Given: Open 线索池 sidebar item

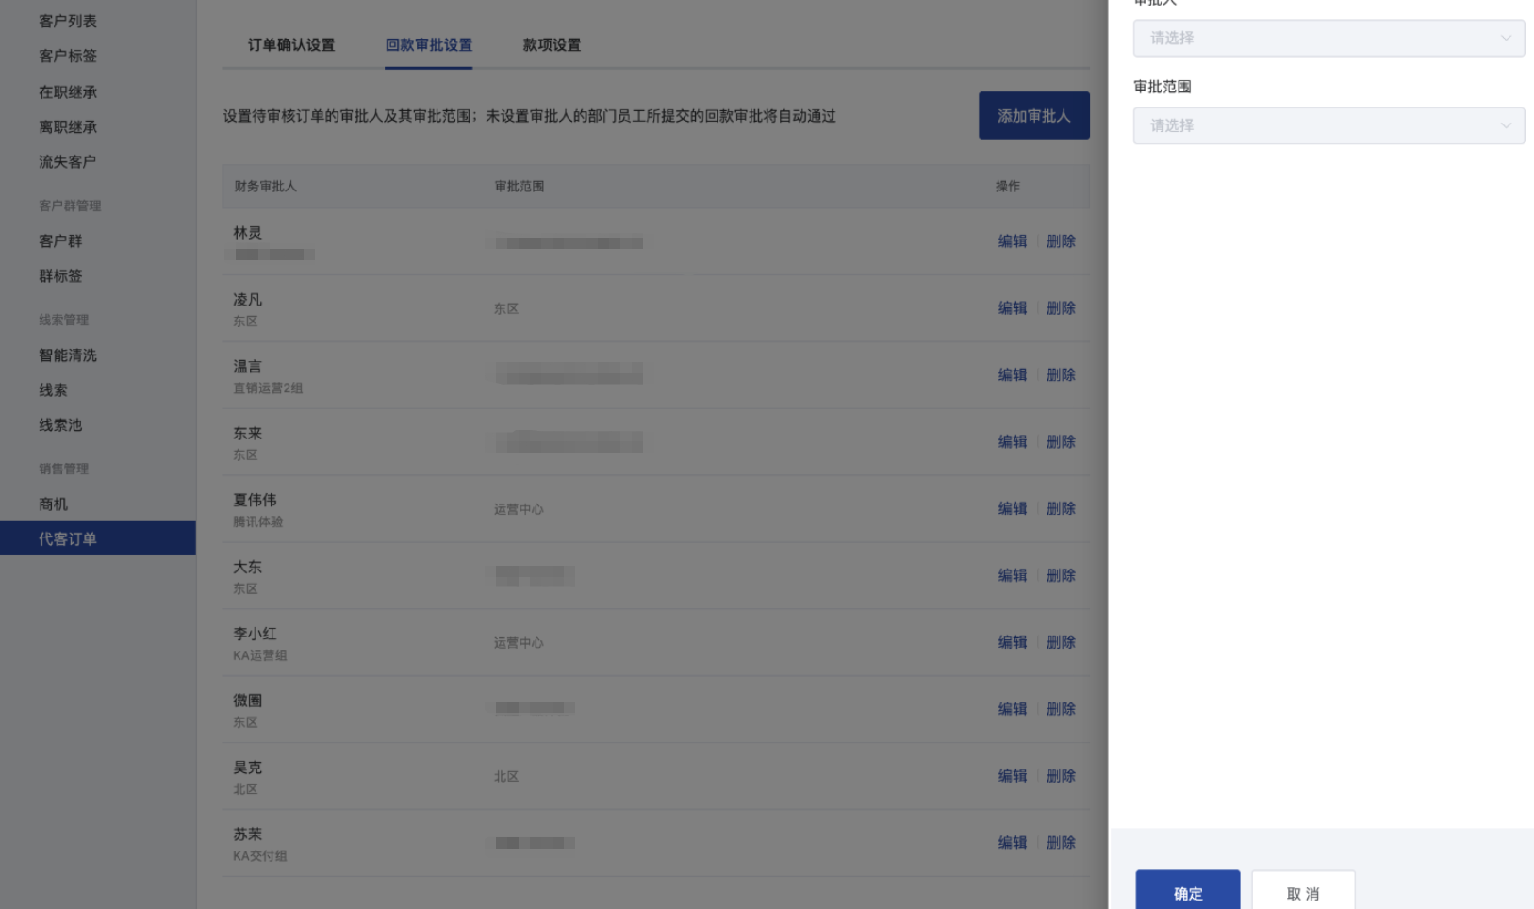Looking at the screenshot, I should (x=60, y=424).
